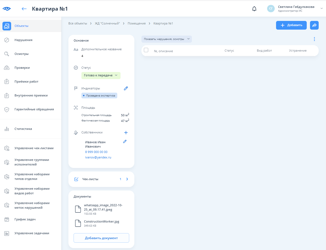Expand the Чек-листы section chevron
Image resolution: width=326 pixels, height=250 pixels.
point(127,179)
